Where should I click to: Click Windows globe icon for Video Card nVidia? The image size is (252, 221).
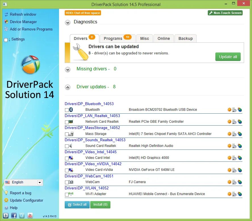[240, 170]
